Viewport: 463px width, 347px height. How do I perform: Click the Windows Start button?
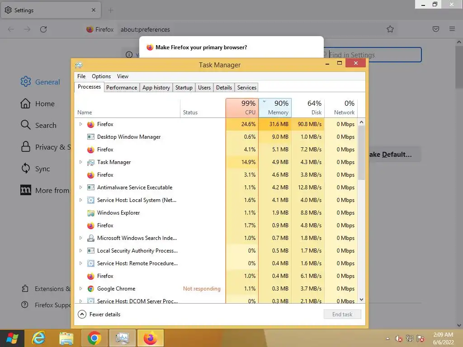pos(12,338)
